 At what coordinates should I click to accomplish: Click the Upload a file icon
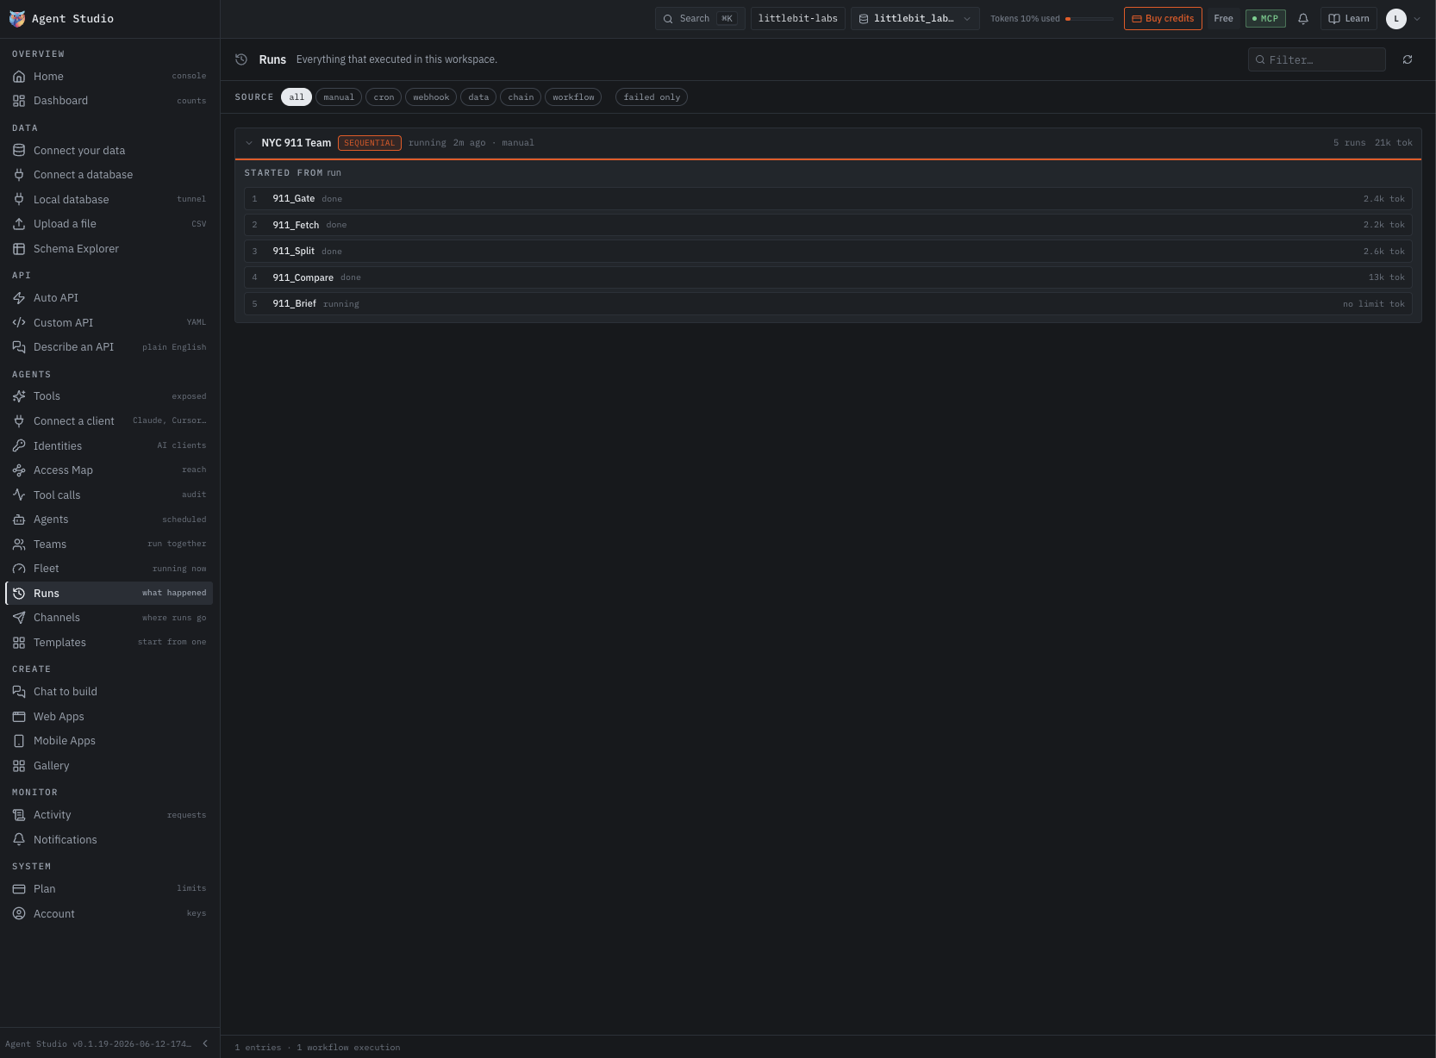(19, 224)
